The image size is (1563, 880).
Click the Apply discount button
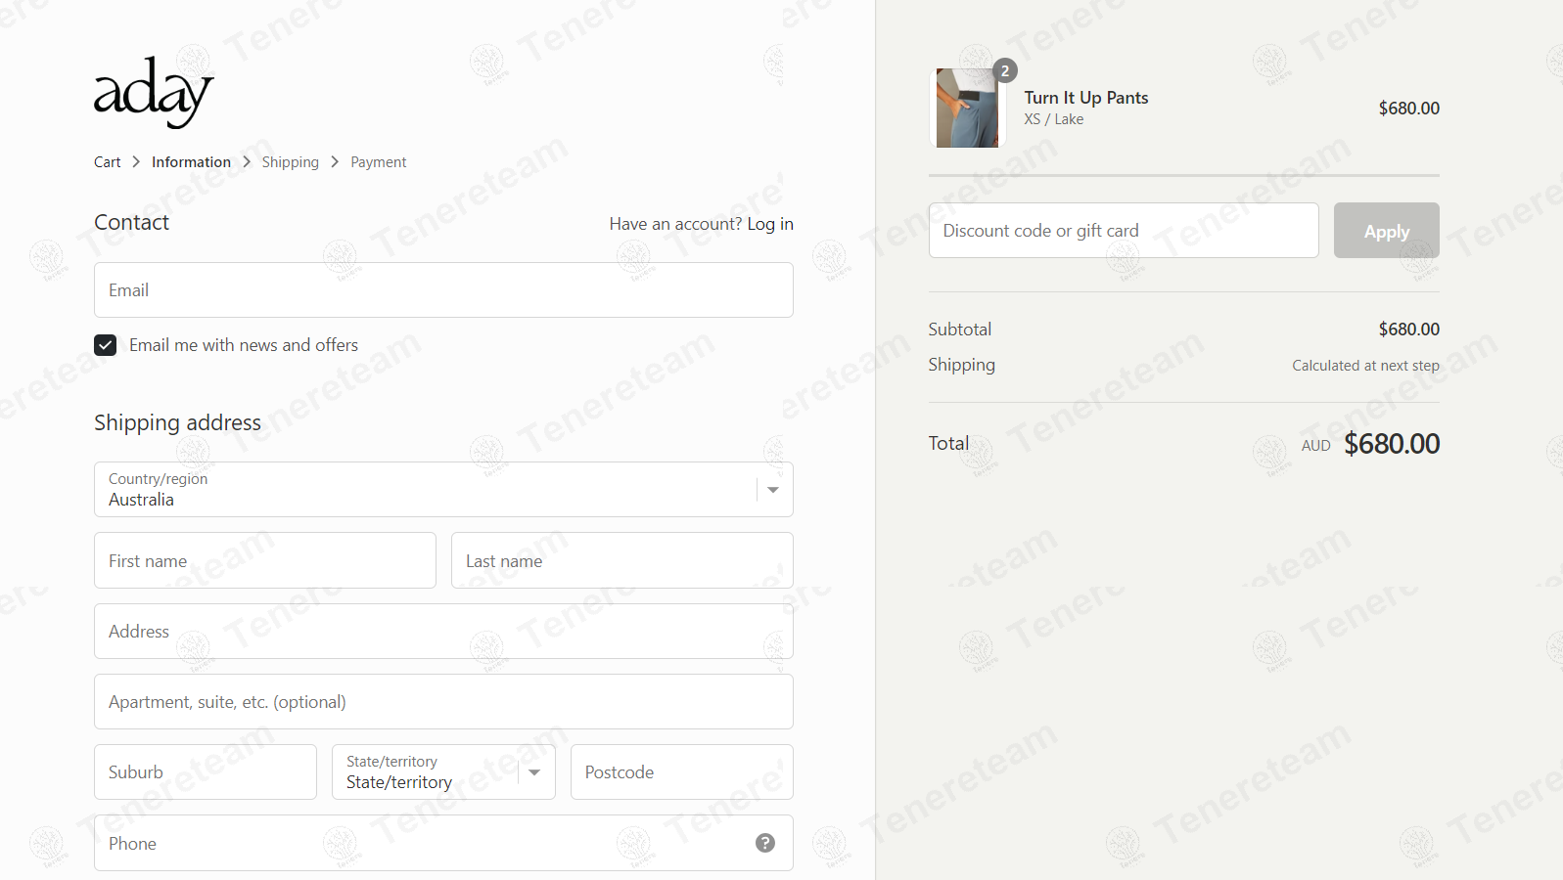1386,231
